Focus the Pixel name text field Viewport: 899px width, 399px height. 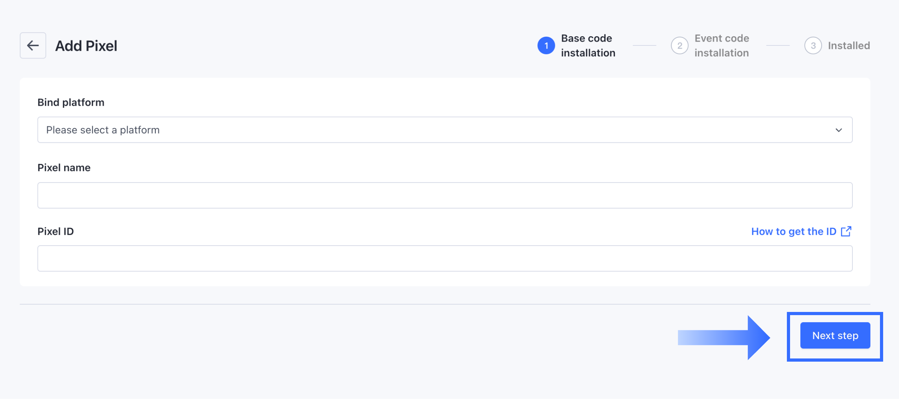pos(445,195)
